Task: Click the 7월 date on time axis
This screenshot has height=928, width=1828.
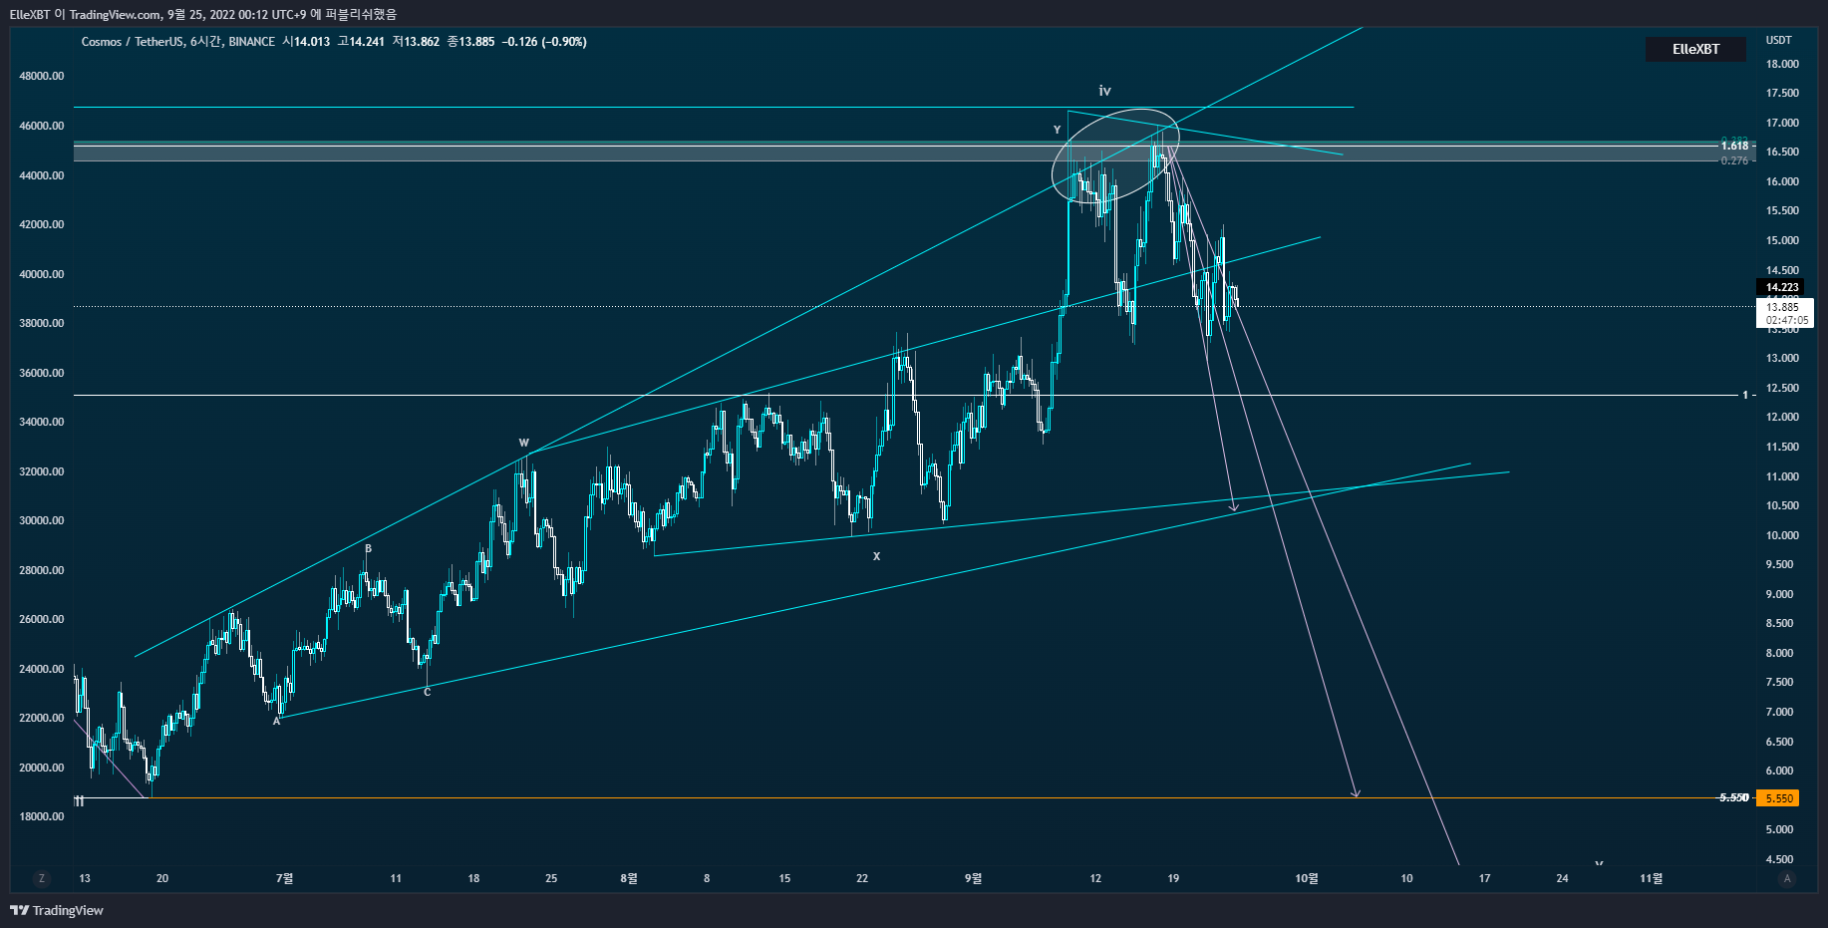Action: click(285, 878)
